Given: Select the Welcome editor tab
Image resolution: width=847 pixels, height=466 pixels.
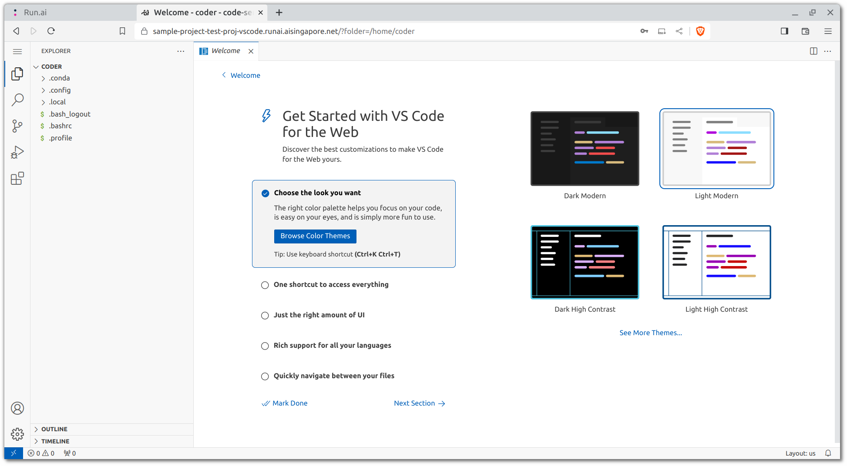Looking at the screenshot, I should point(226,51).
